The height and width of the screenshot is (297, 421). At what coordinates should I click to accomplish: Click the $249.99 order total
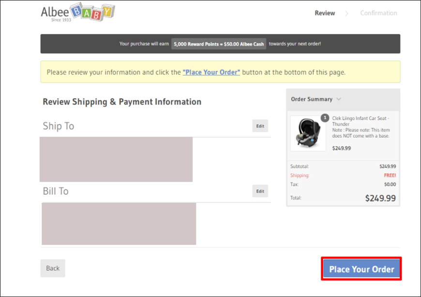coord(380,198)
